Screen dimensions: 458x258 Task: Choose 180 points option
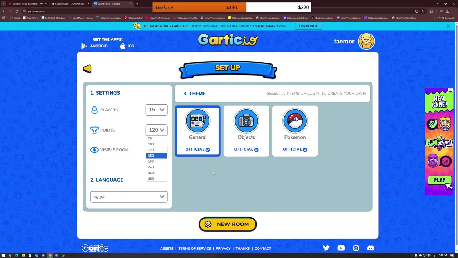tap(156, 161)
